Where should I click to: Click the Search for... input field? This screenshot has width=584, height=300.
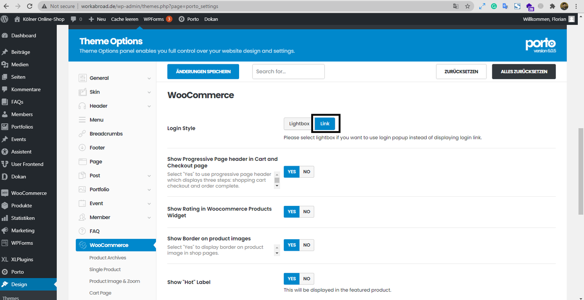(288, 71)
